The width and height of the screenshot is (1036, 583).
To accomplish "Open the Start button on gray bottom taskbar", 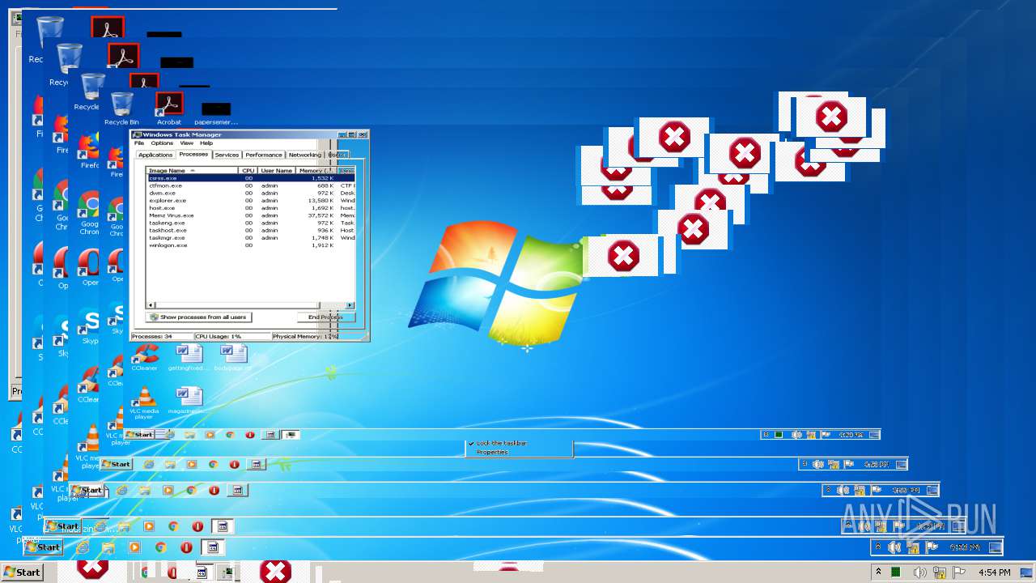I will tap(22, 572).
